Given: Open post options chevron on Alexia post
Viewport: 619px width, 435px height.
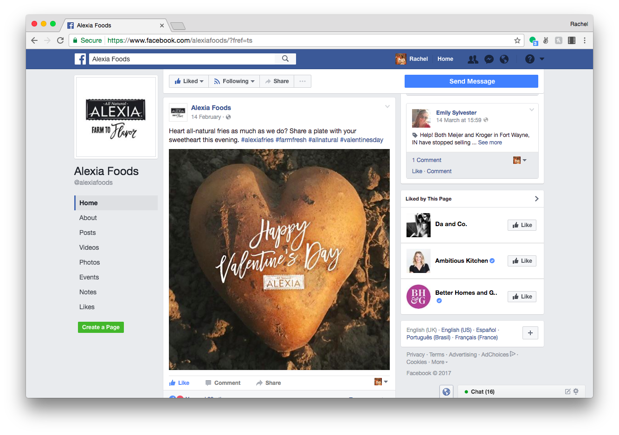Looking at the screenshot, I should (387, 107).
